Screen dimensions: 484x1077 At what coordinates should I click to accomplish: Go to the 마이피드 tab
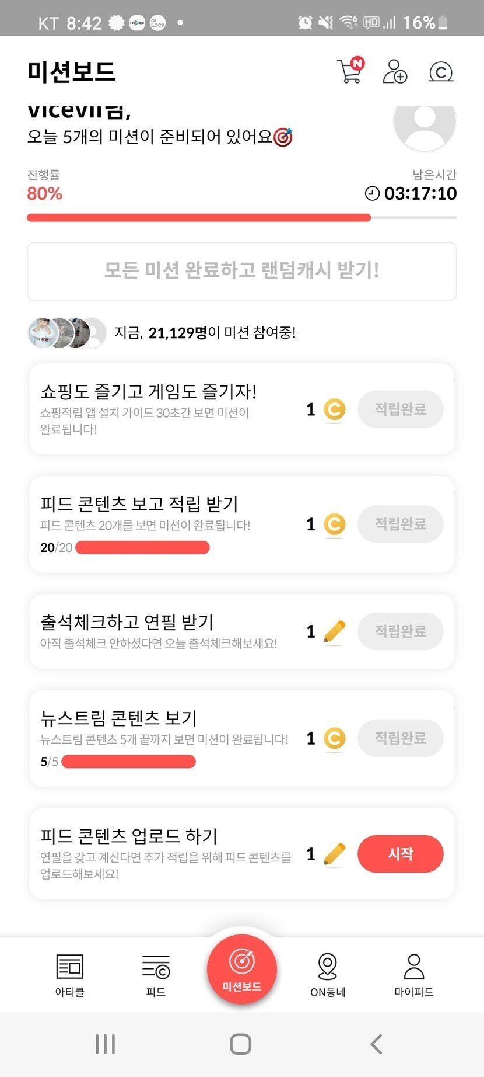coord(414,974)
